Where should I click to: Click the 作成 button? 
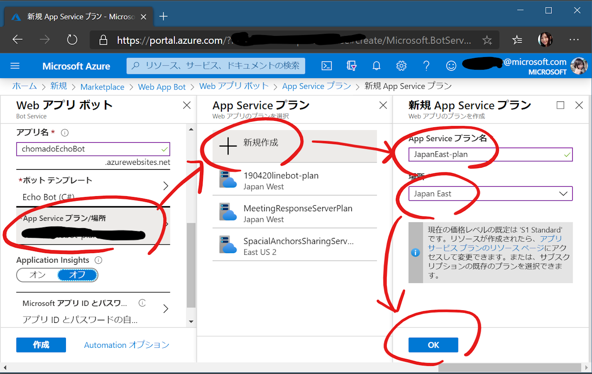[x=41, y=345]
